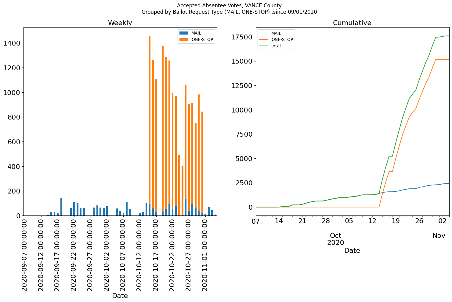452x302 pixels.
Task: Click the 19 tick on Cumulative x-axis
Action: click(x=396, y=221)
